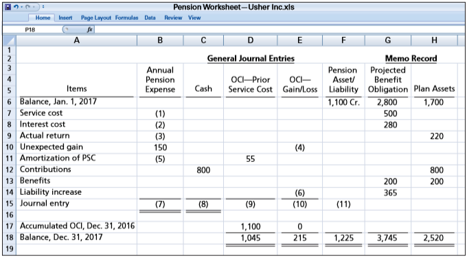
Task: Open the Review ribbon tab
Action: tap(173, 18)
